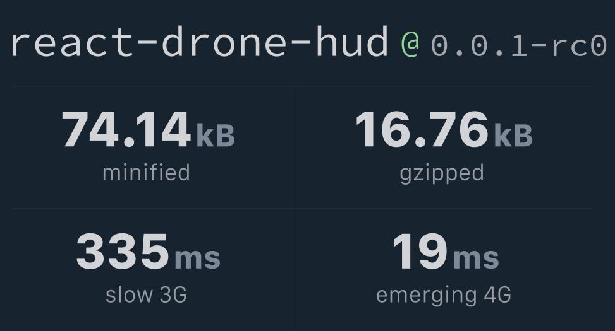
Task: Click the vertical divider between slow 3G and emerging 4G
Action: pos(296,270)
